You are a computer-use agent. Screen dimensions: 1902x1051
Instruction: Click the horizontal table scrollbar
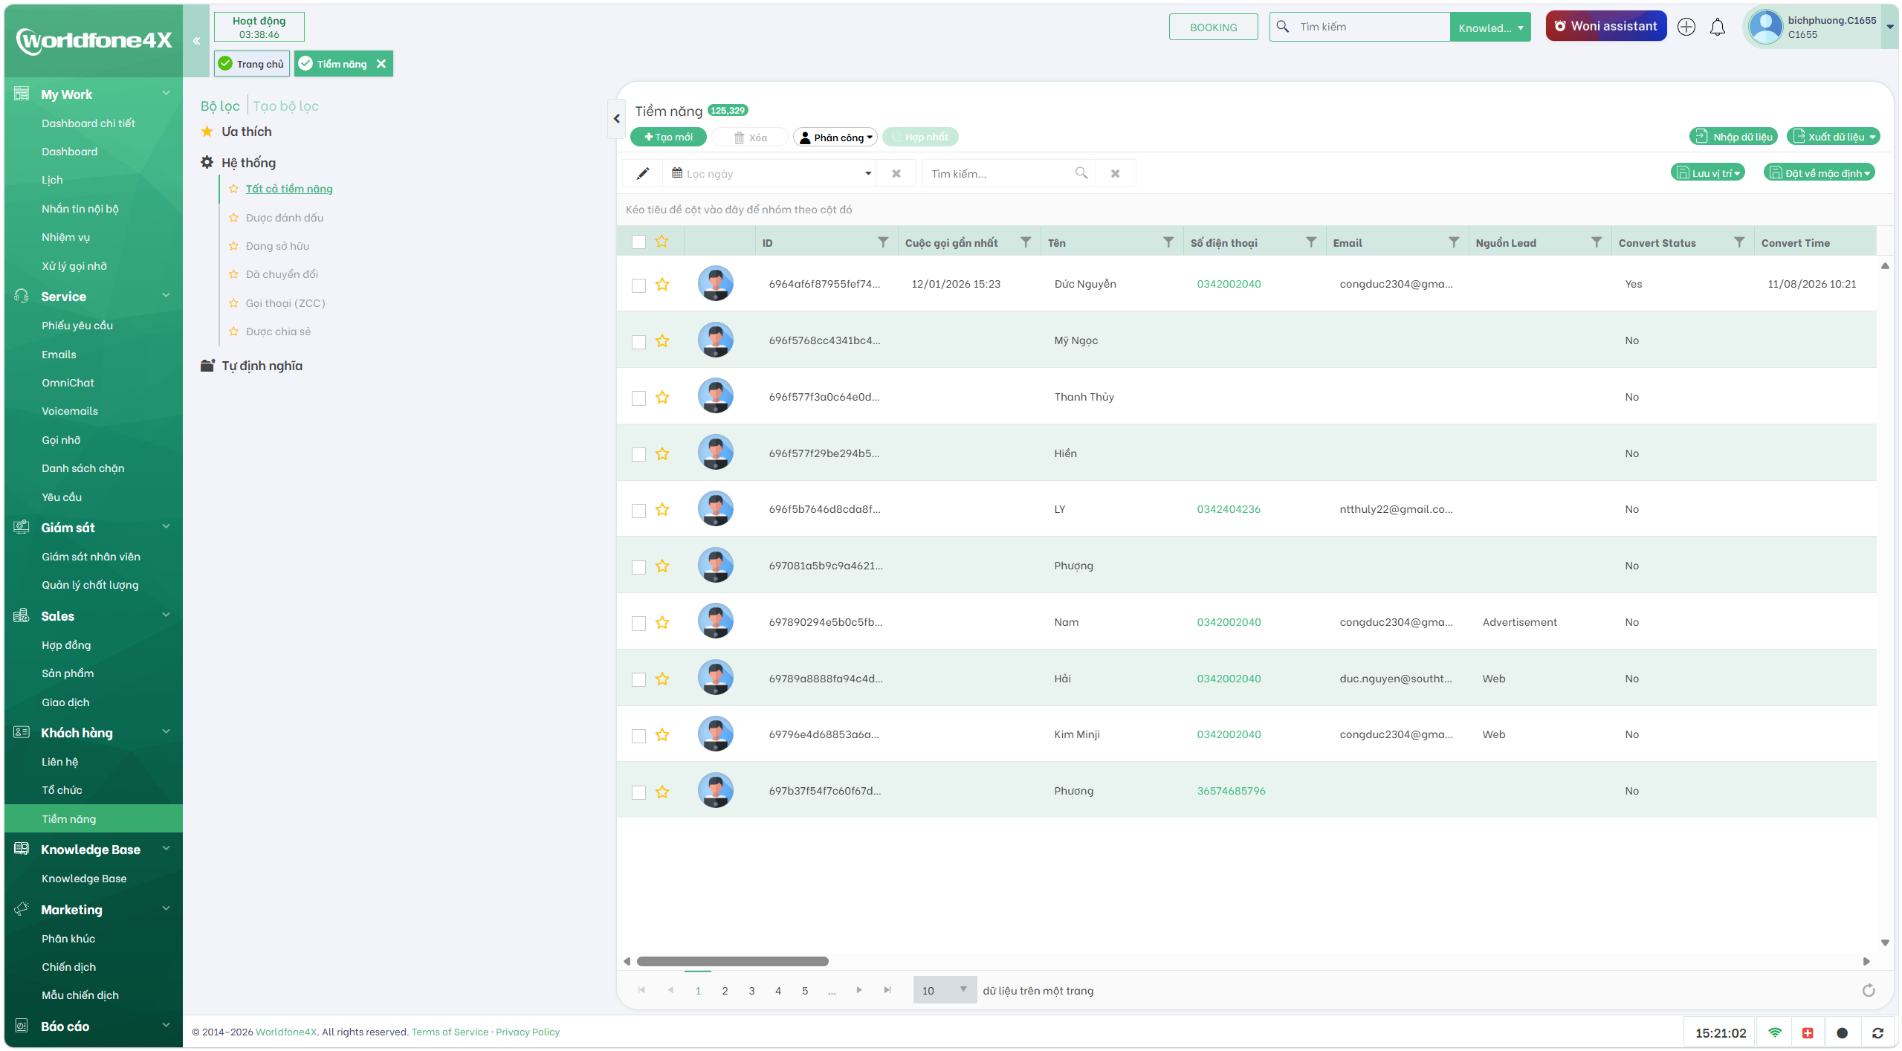732,961
